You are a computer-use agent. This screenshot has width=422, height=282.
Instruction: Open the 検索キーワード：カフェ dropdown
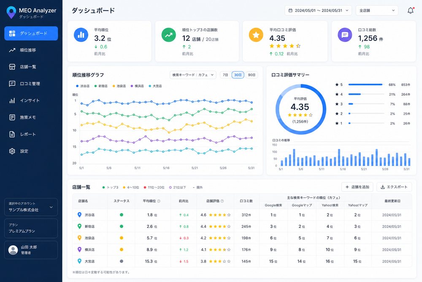click(x=193, y=75)
